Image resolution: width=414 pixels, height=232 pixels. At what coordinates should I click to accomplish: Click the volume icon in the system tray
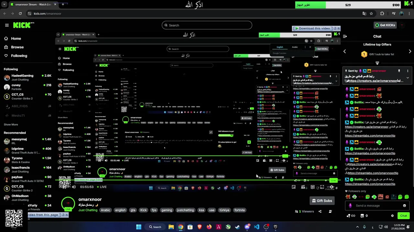point(386,227)
